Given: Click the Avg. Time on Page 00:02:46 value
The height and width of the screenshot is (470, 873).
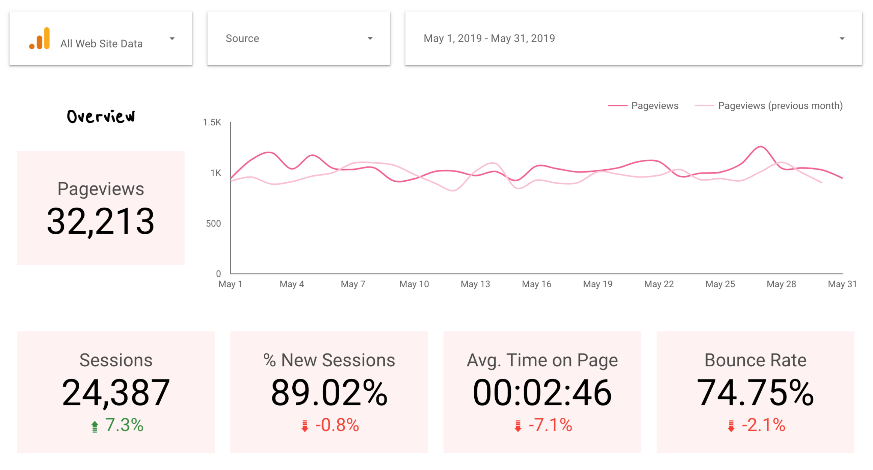Looking at the screenshot, I should (x=542, y=392).
